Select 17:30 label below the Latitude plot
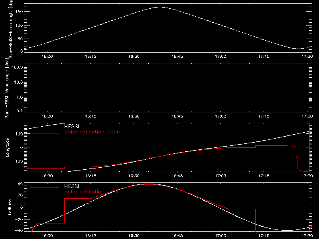Screen dimensions: 319x239 [x=307, y=236]
